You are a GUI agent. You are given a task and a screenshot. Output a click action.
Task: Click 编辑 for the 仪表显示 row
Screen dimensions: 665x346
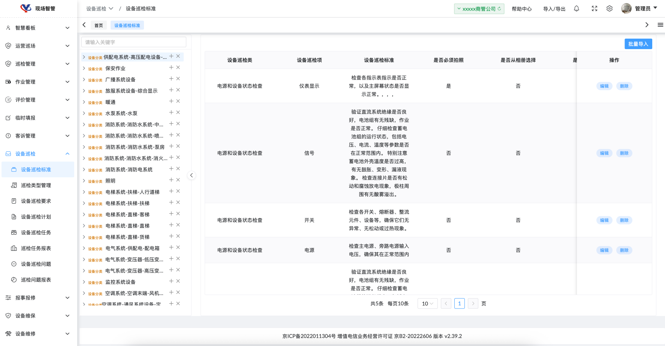604,86
